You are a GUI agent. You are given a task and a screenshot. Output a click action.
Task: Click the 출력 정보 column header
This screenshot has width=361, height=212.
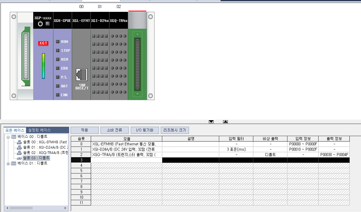(334, 139)
